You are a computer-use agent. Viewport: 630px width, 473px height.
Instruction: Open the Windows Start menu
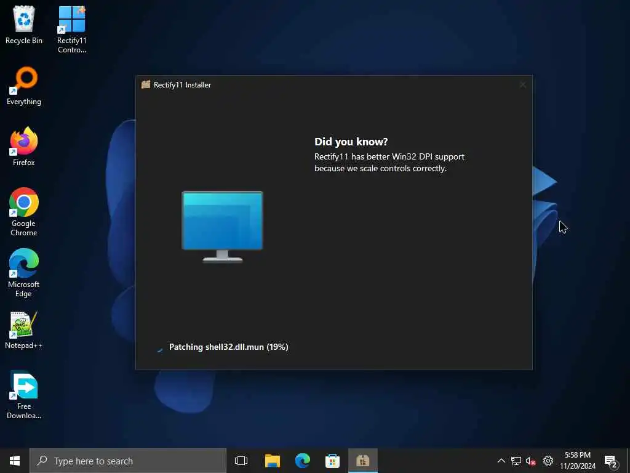[x=15, y=461]
